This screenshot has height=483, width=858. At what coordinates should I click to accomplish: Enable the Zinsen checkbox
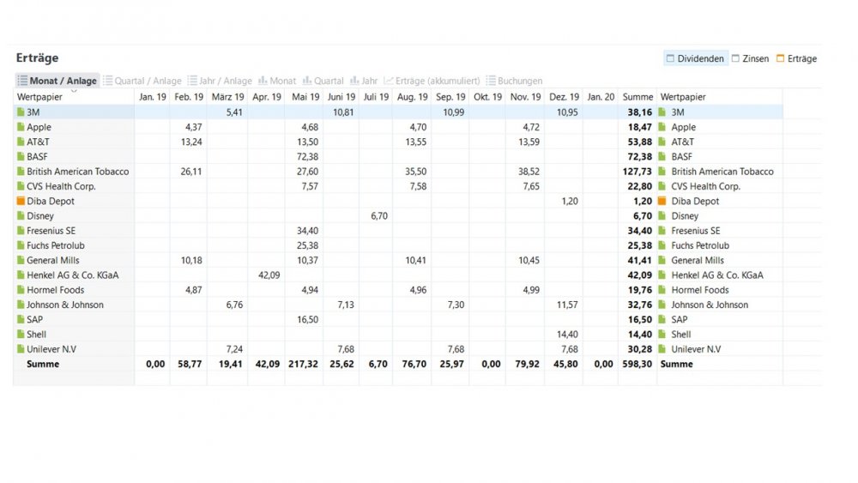735,58
